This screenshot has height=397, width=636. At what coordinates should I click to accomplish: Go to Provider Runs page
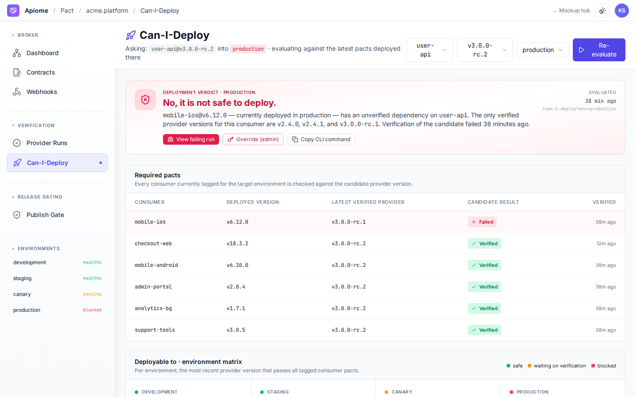57,143
